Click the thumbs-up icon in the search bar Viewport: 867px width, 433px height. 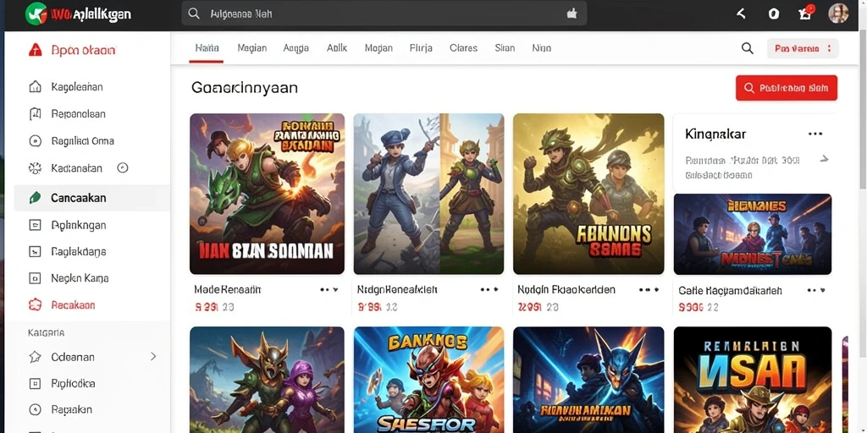(x=572, y=14)
